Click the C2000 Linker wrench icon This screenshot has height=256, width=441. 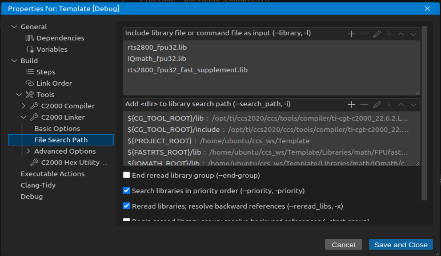34,117
